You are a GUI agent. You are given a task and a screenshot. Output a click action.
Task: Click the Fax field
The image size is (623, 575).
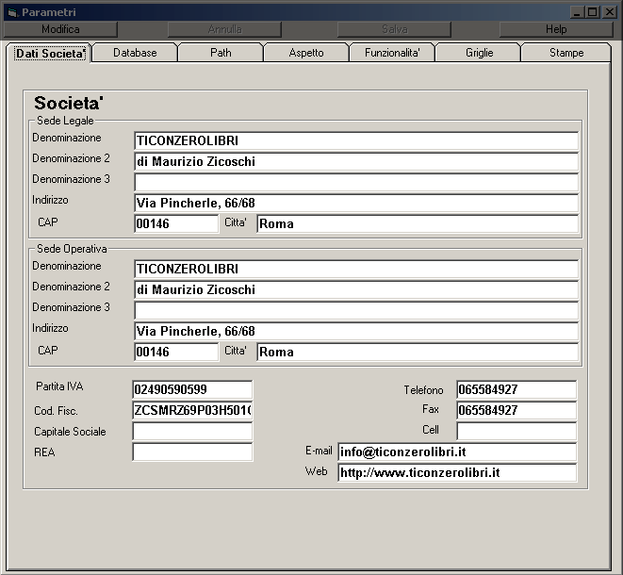point(516,410)
